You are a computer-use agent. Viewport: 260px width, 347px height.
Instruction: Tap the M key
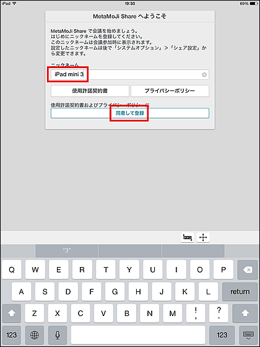click(x=173, y=313)
